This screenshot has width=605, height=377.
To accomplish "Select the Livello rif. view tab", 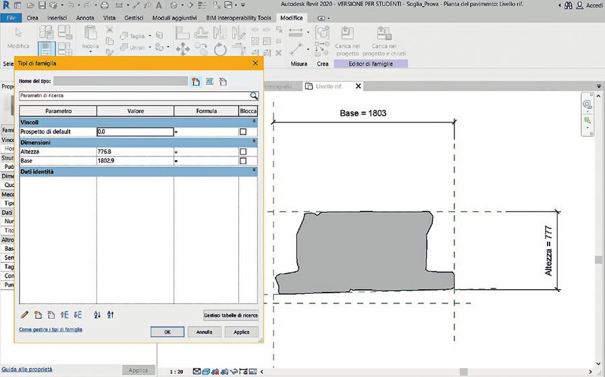I will pos(329,86).
